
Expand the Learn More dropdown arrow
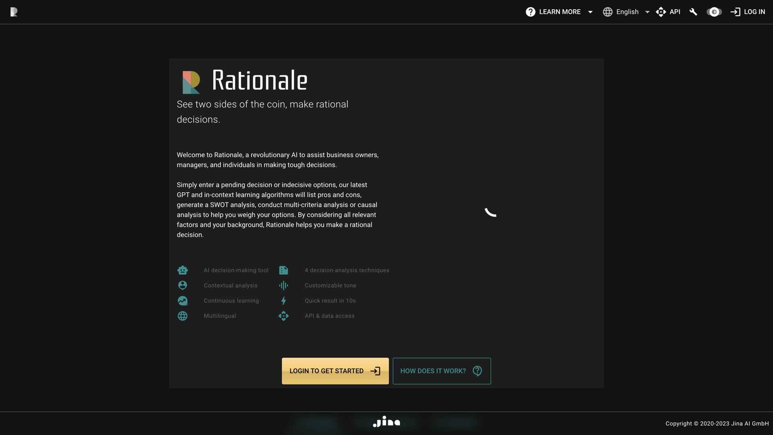(590, 12)
